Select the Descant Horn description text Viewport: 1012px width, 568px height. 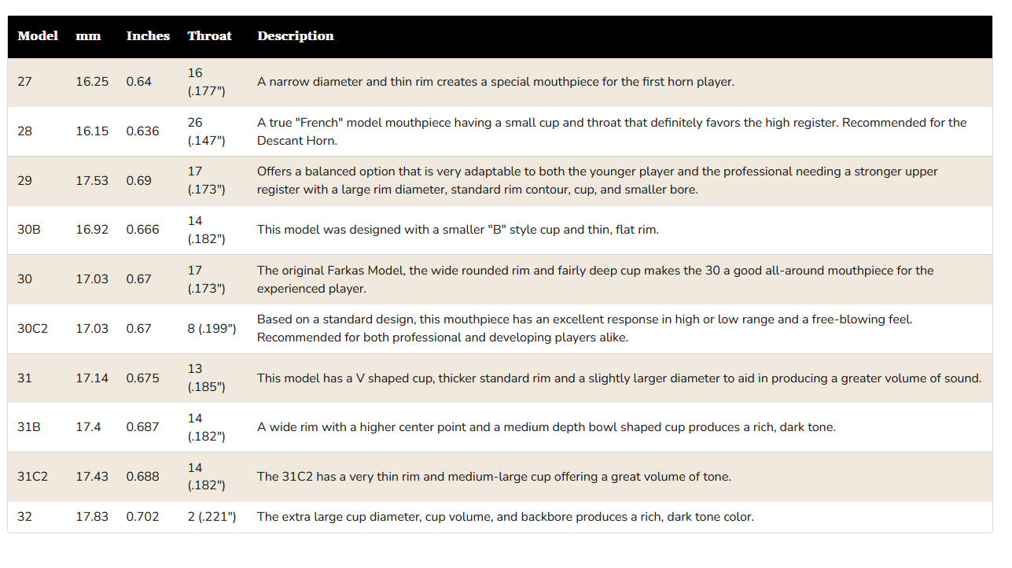[x=612, y=131]
